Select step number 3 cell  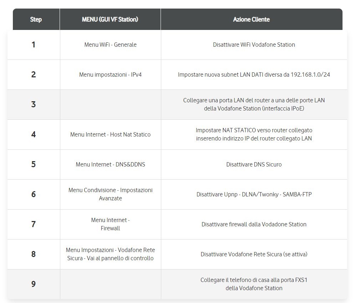click(34, 104)
